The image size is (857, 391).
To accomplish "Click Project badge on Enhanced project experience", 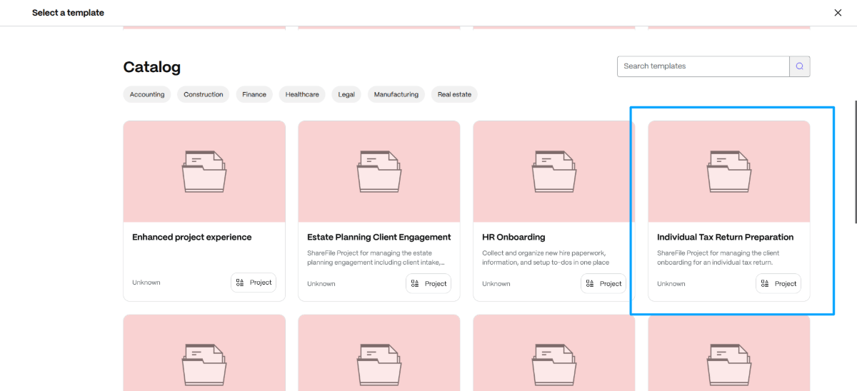I will 254,283.
